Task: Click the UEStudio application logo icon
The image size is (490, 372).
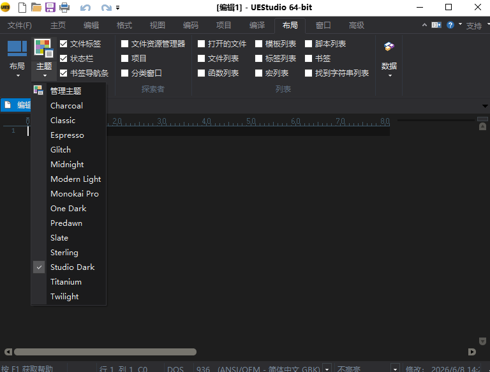Action: 5,7
